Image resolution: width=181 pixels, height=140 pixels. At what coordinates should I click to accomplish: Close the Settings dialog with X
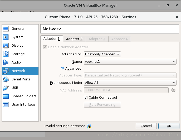pos(177,17)
